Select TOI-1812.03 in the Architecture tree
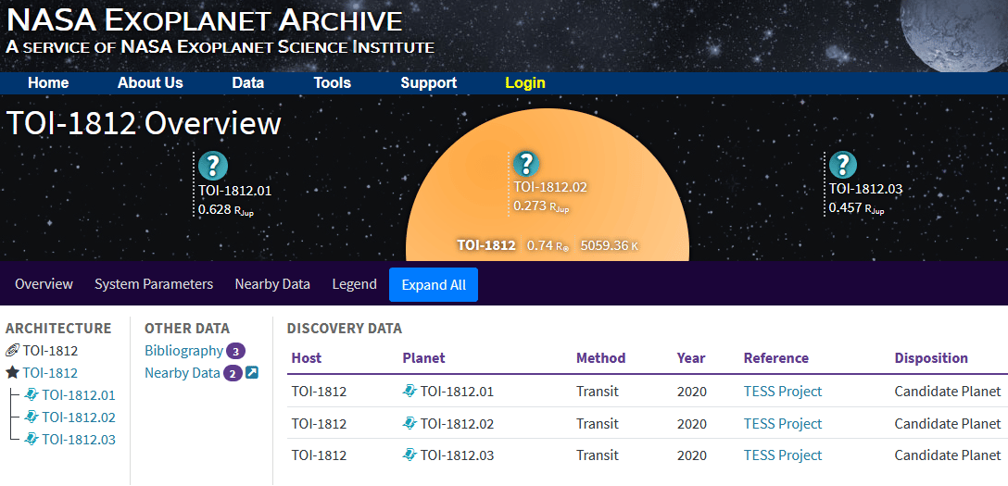 pos(79,440)
